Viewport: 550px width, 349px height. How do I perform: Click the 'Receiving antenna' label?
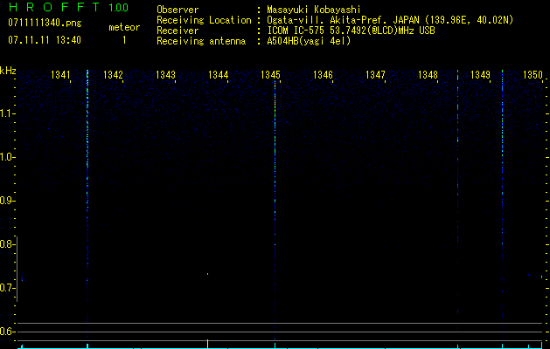(x=201, y=41)
